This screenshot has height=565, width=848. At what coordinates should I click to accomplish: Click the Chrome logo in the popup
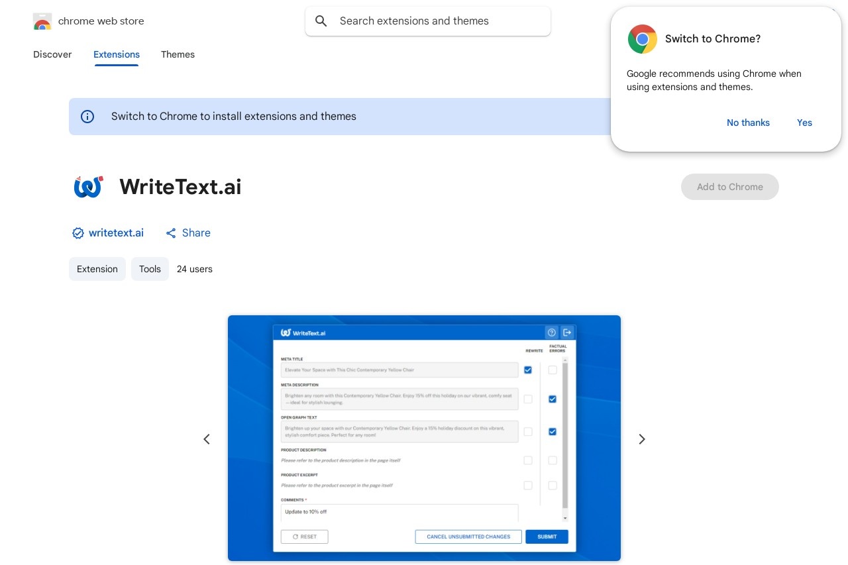tap(643, 39)
